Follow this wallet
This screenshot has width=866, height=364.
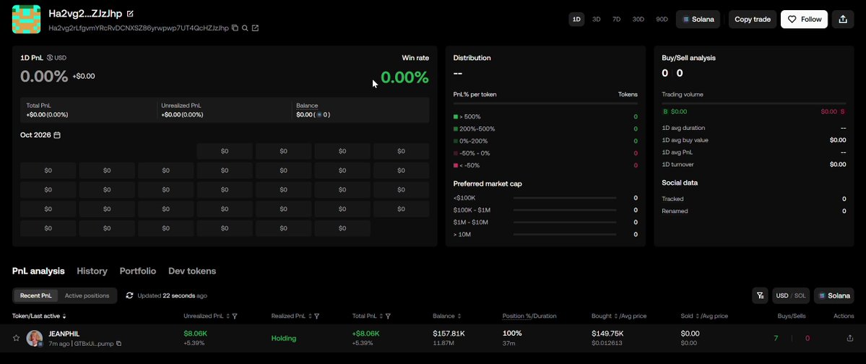click(x=804, y=19)
